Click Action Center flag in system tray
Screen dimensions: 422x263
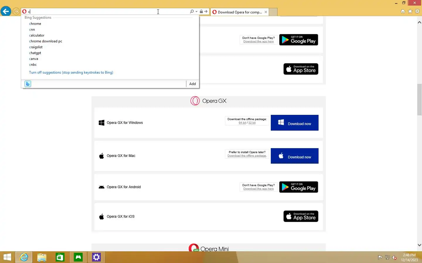(380, 257)
